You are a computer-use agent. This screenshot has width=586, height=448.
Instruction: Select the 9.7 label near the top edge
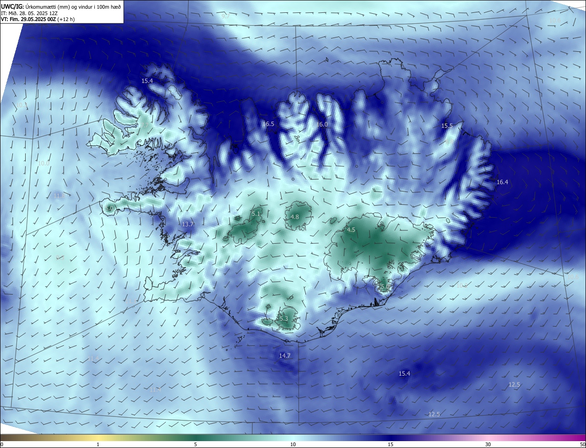[226, 16]
